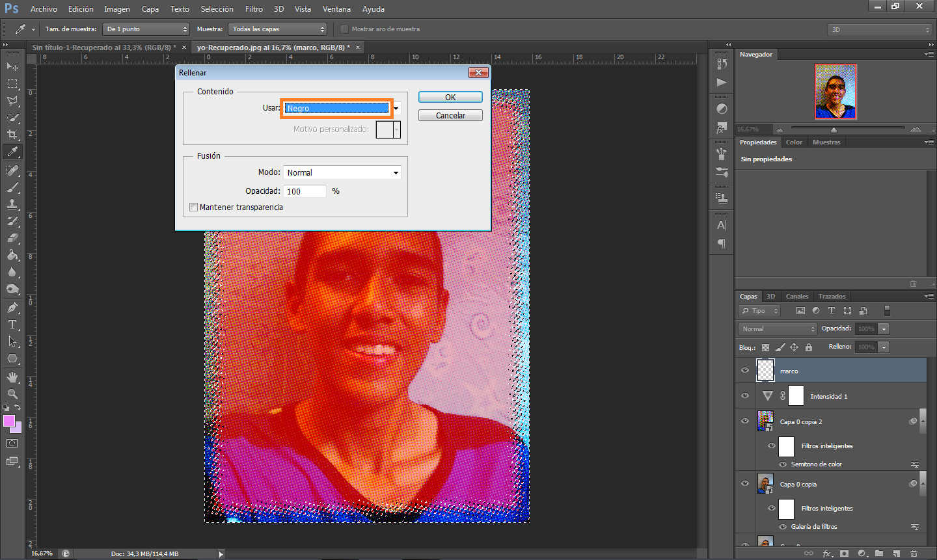
Task: Select the Spot Healing Brush tool
Action: pos(12,170)
